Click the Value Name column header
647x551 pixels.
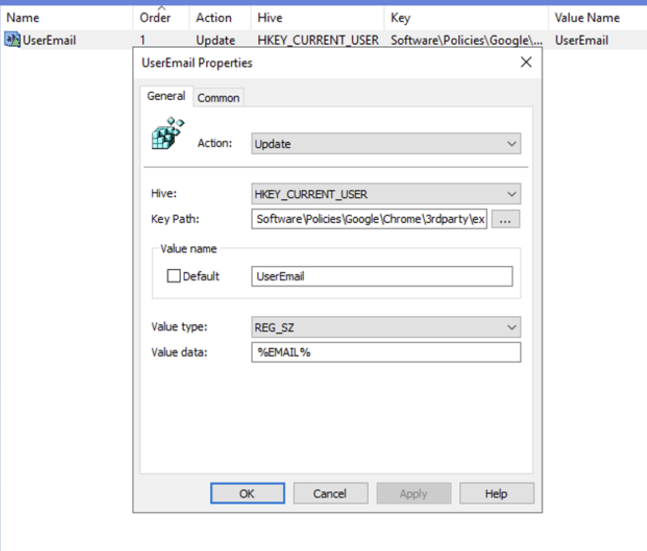coord(587,18)
